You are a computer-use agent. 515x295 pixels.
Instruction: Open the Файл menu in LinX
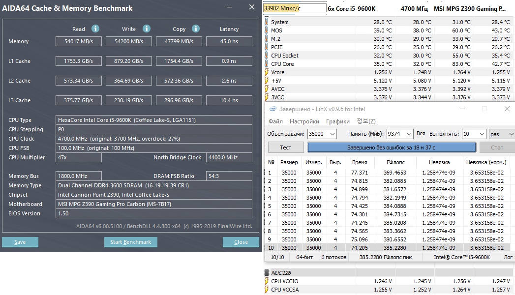(275, 121)
